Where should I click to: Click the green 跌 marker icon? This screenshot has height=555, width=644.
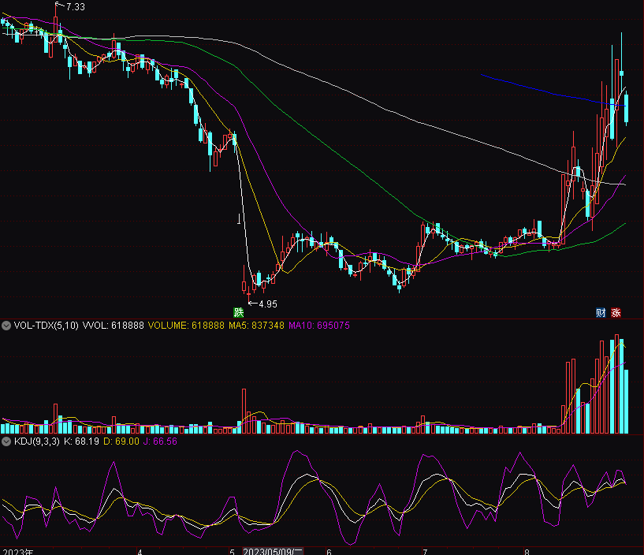(x=237, y=312)
